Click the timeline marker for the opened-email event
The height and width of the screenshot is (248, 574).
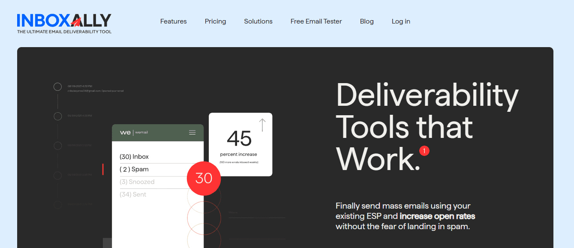(x=57, y=87)
